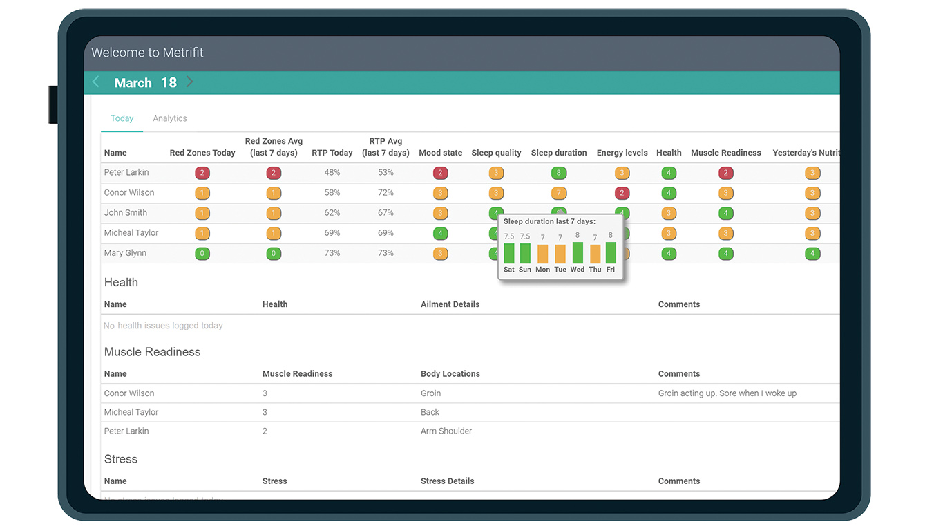
Task: Select Conor Wilson in Muscle Readiness table
Action: (129, 393)
